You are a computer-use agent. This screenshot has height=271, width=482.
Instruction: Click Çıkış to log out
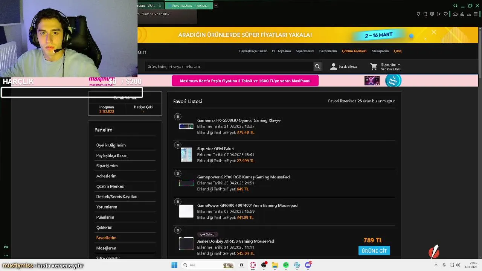398,51
